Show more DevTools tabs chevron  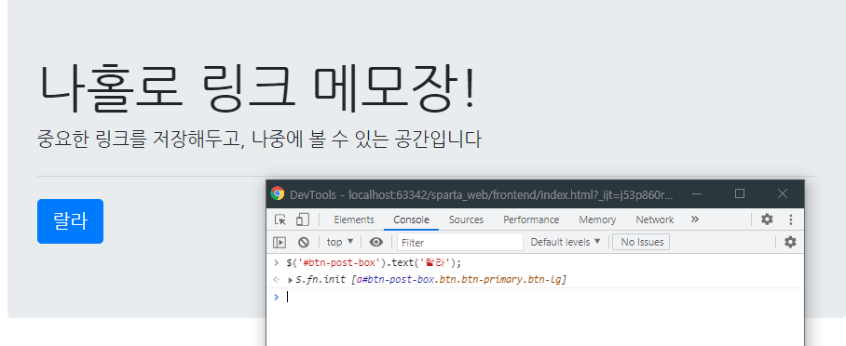pyautogui.click(x=695, y=220)
